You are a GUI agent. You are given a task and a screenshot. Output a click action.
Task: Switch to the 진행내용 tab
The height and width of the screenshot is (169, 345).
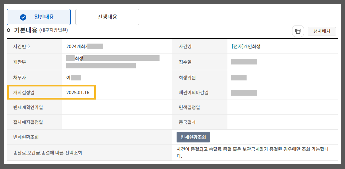point(107,17)
